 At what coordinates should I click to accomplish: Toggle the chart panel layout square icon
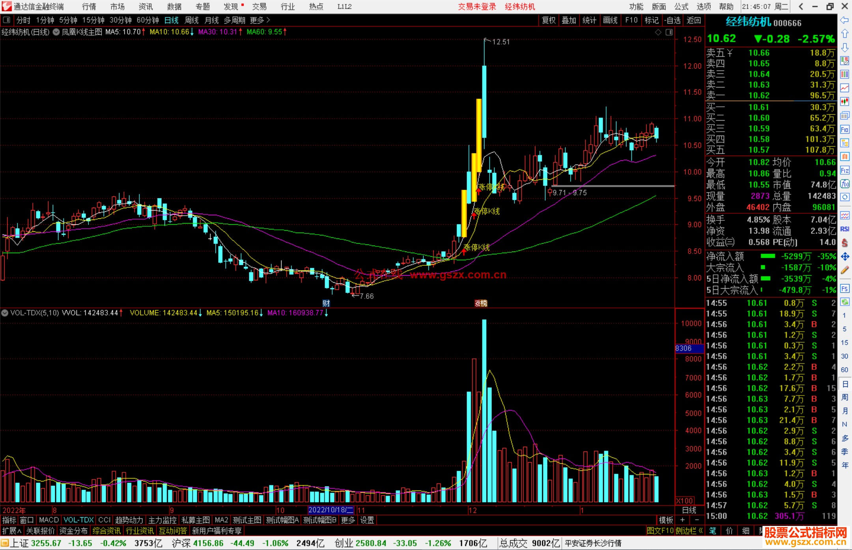point(669,32)
